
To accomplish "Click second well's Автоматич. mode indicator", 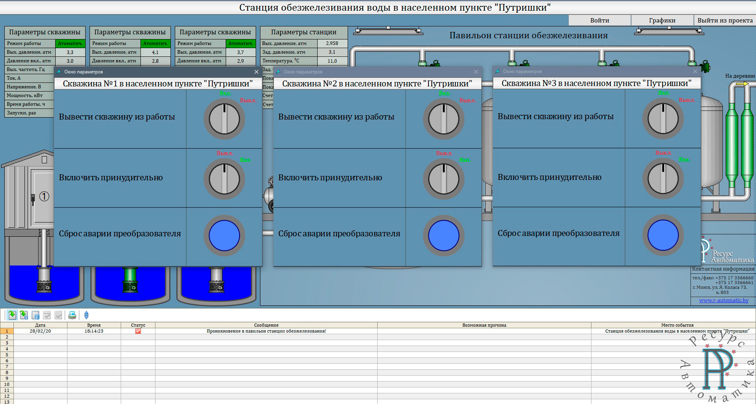I will [155, 43].
